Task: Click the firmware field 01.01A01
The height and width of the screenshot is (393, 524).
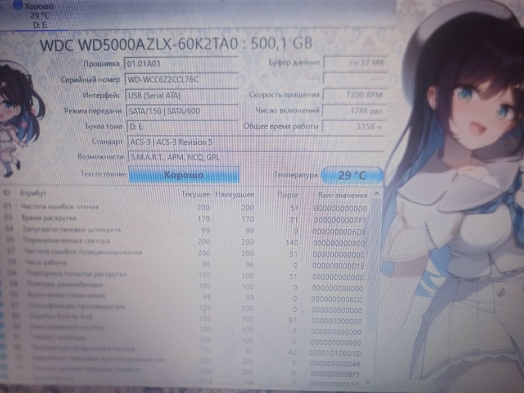Action: coord(181,63)
